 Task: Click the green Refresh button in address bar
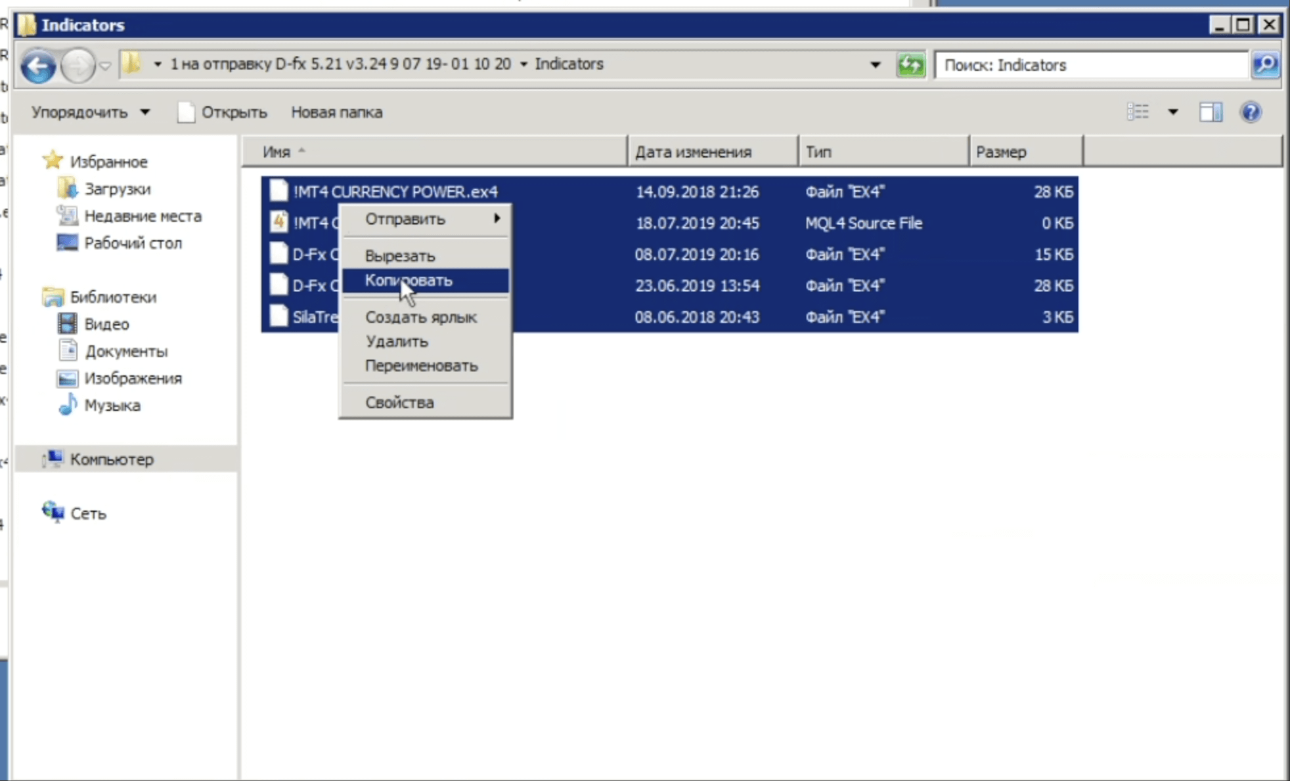(x=910, y=65)
